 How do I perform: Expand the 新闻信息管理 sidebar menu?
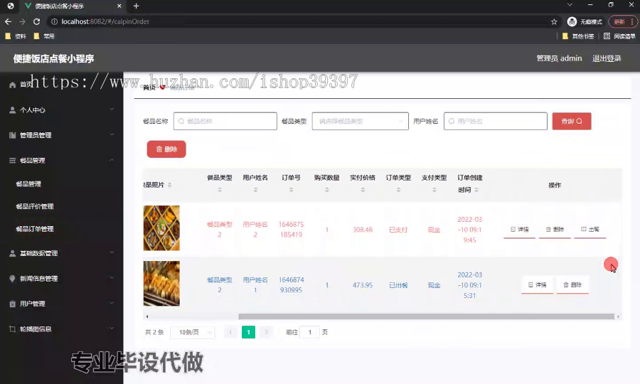(61, 279)
